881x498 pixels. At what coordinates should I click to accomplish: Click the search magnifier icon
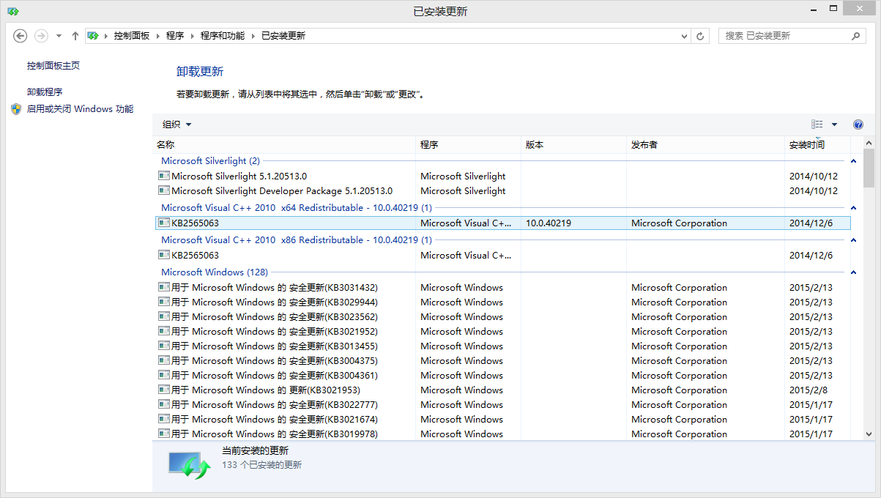pos(855,35)
